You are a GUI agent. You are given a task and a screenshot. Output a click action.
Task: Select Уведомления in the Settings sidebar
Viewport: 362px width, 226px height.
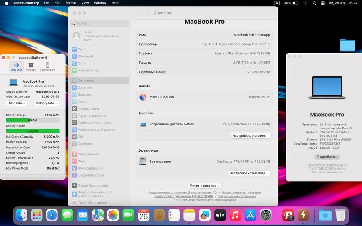point(99,154)
